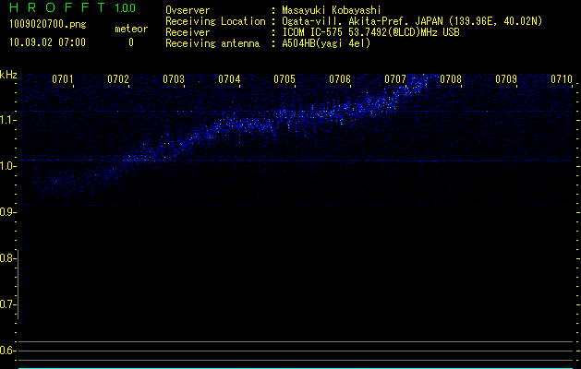Click the 0708 time marker
The image size is (581, 369).
click(x=451, y=79)
